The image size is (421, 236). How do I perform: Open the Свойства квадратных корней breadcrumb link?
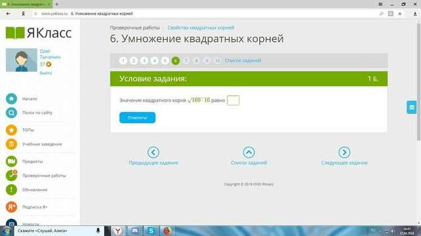(201, 28)
